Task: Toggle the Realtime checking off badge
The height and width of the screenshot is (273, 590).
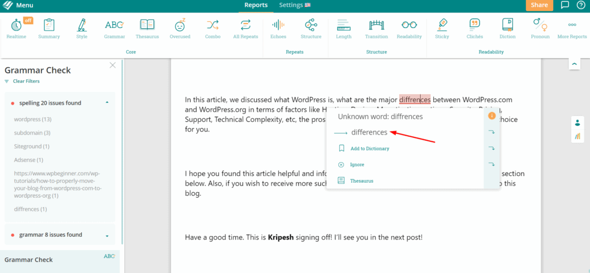Action: click(x=28, y=21)
